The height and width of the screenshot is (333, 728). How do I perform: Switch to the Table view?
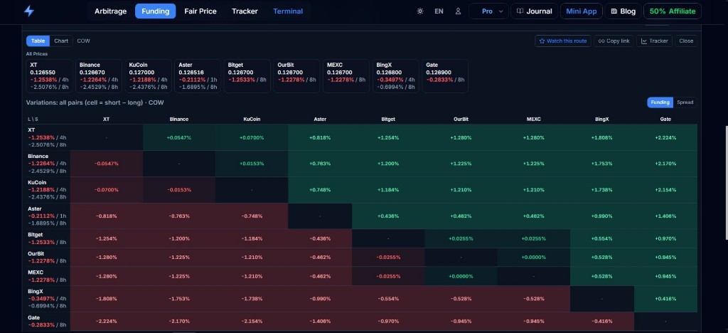38,41
